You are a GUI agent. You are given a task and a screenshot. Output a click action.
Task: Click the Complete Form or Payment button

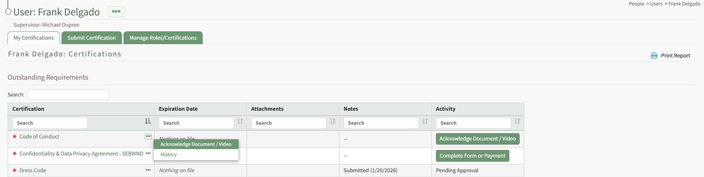tap(472, 156)
